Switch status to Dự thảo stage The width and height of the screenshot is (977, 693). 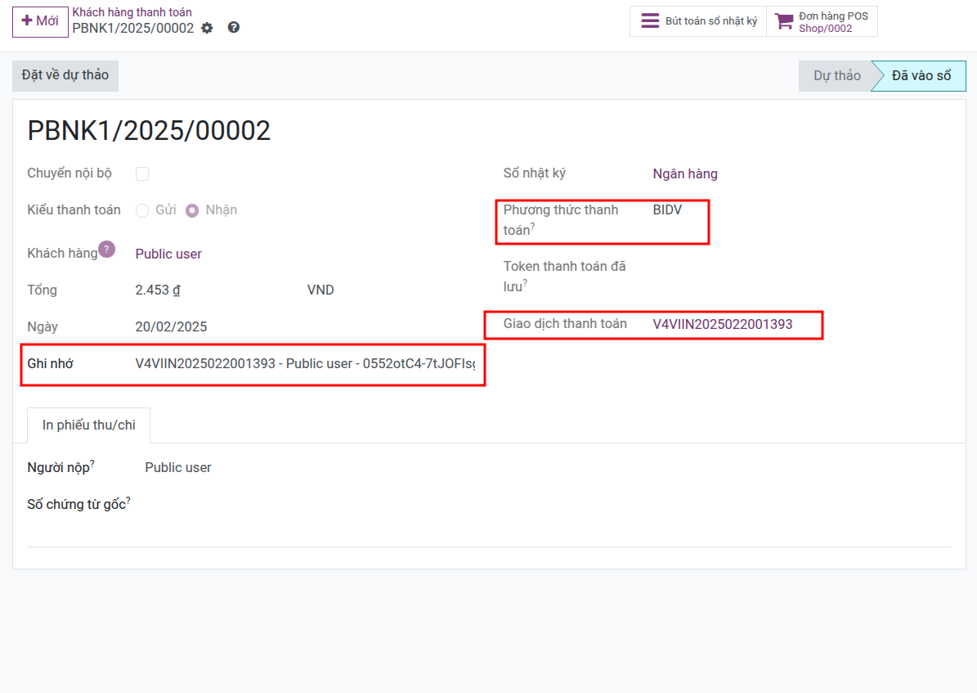pos(836,75)
